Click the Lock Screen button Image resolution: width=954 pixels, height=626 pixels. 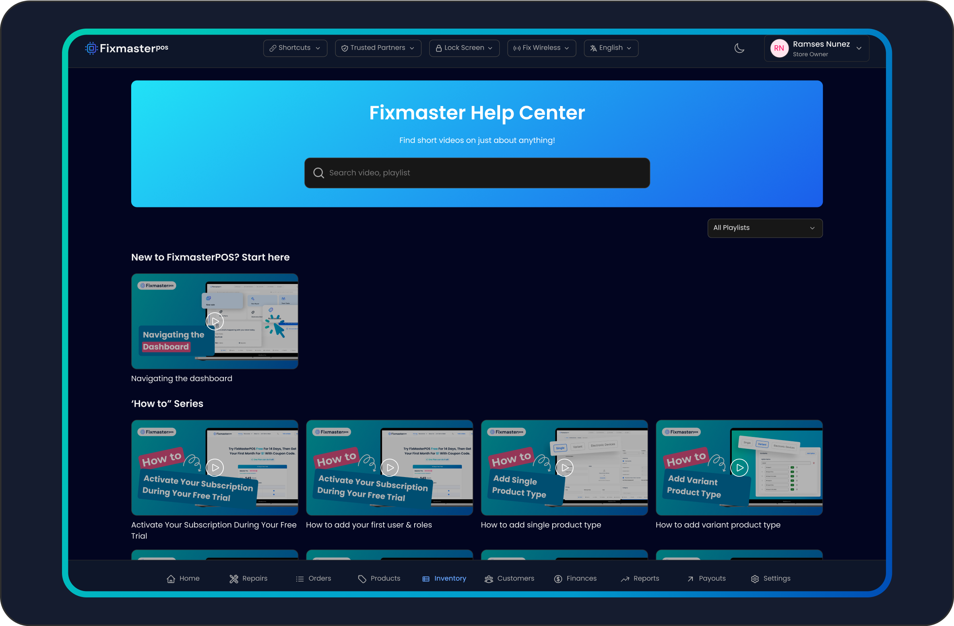click(x=464, y=48)
